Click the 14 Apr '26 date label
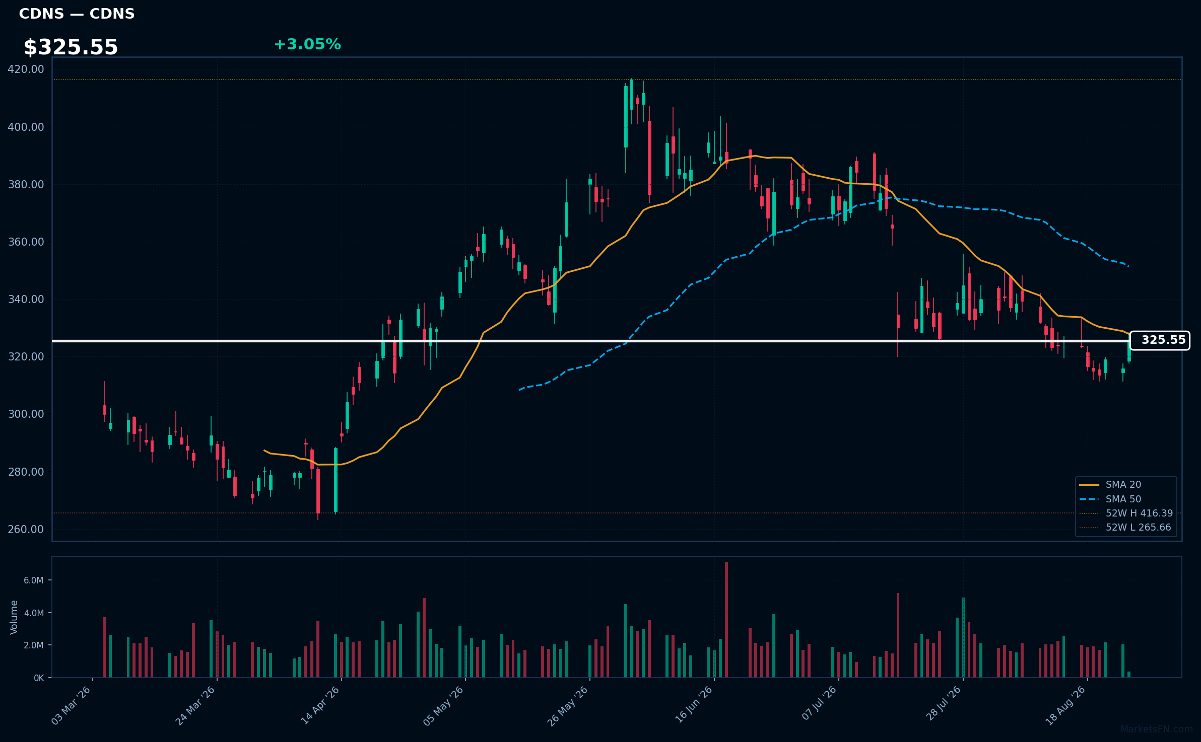Viewport: 1201px width, 742px height. (x=320, y=706)
